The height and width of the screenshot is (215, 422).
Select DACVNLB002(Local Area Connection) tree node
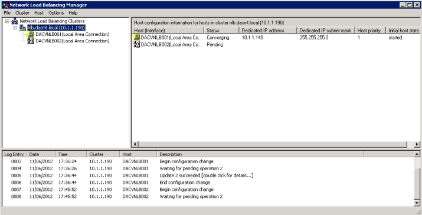73,41
